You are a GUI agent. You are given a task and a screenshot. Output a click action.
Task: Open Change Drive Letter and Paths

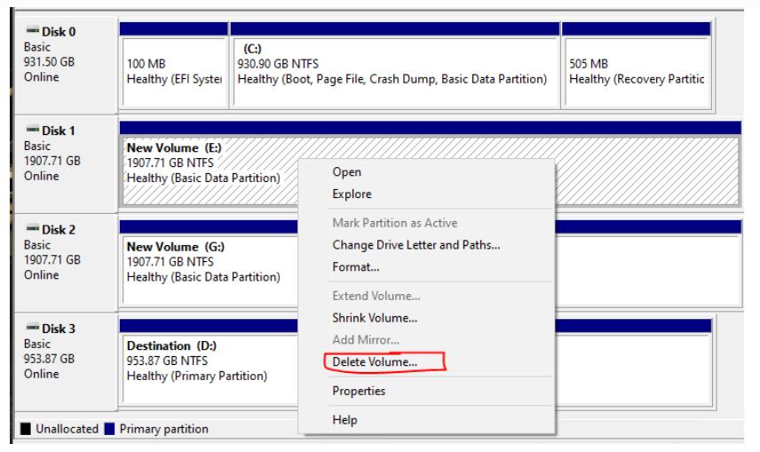(416, 245)
